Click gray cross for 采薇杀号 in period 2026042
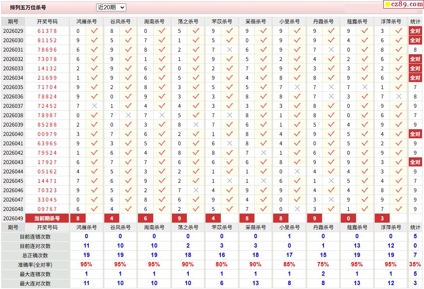Screen dimensions: 424x289 click(x=263, y=153)
